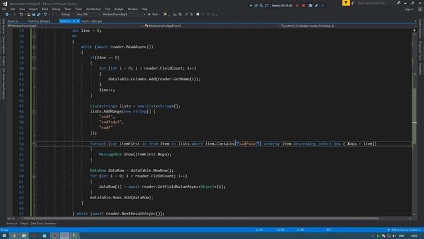Open the Data Tools Operations tab

tap(43, 224)
